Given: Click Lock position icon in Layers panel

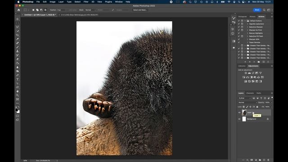Looking at the screenshot, I should 250,107.
